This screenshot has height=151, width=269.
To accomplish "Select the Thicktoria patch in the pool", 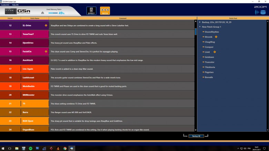I will (x=210, y=67).
